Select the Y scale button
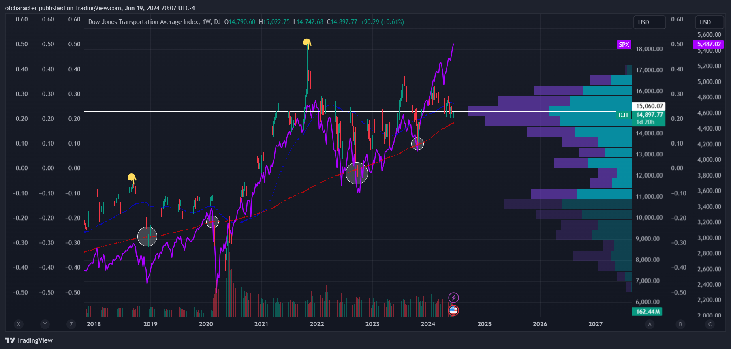731x349 pixels. click(45, 324)
